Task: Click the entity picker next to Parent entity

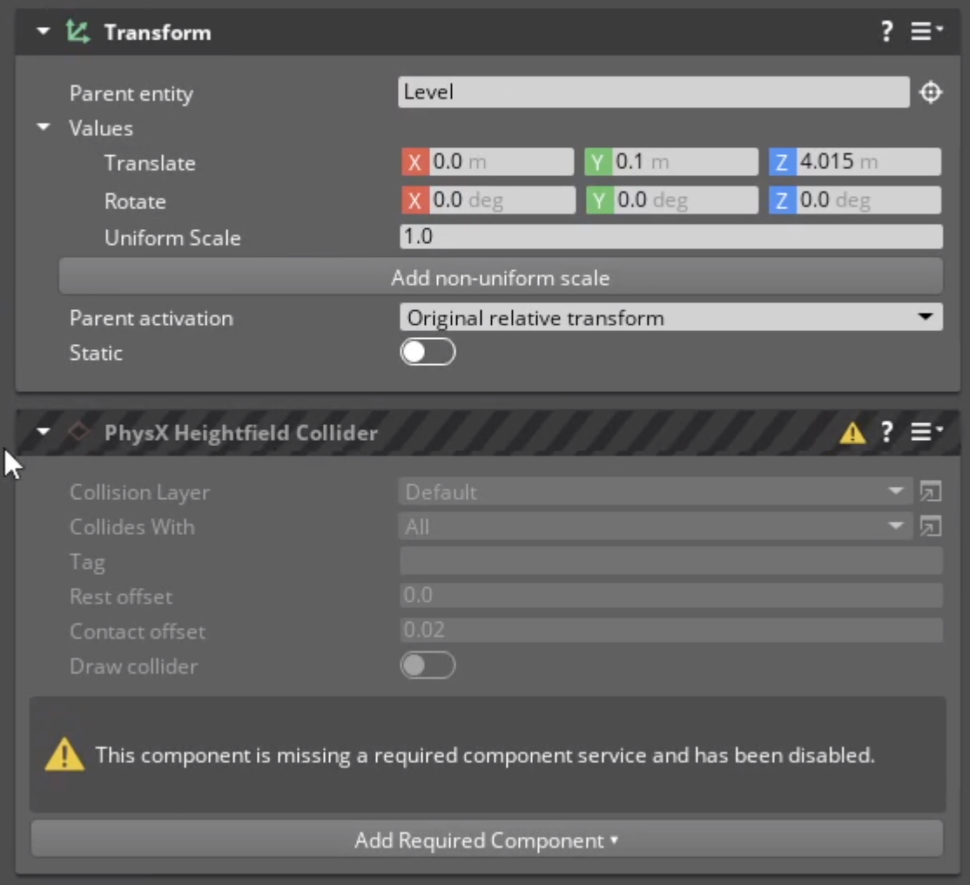Action: (x=930, y=91)
